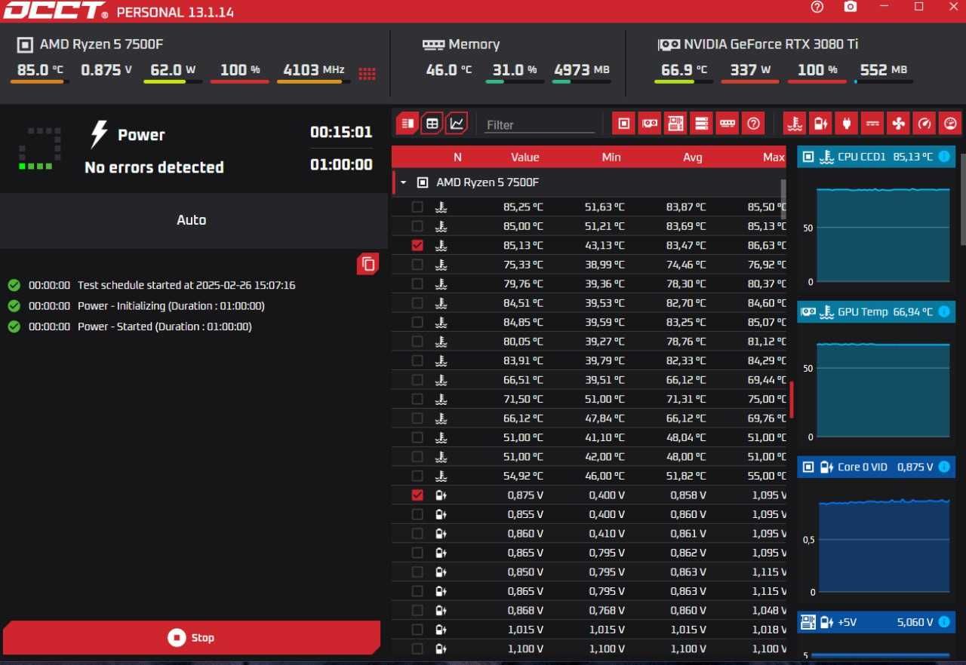Take a screenshot with the camera icon

click(851, 7)
